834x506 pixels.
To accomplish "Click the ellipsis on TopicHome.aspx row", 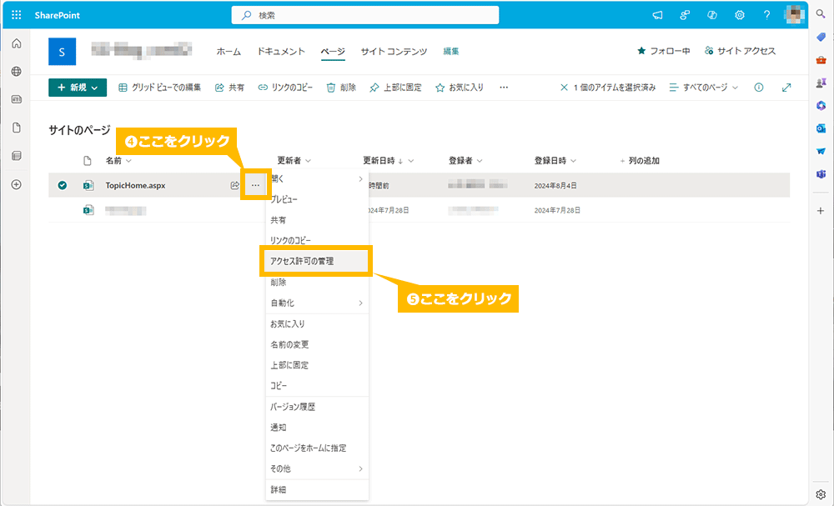I will (x=256, y=186).
